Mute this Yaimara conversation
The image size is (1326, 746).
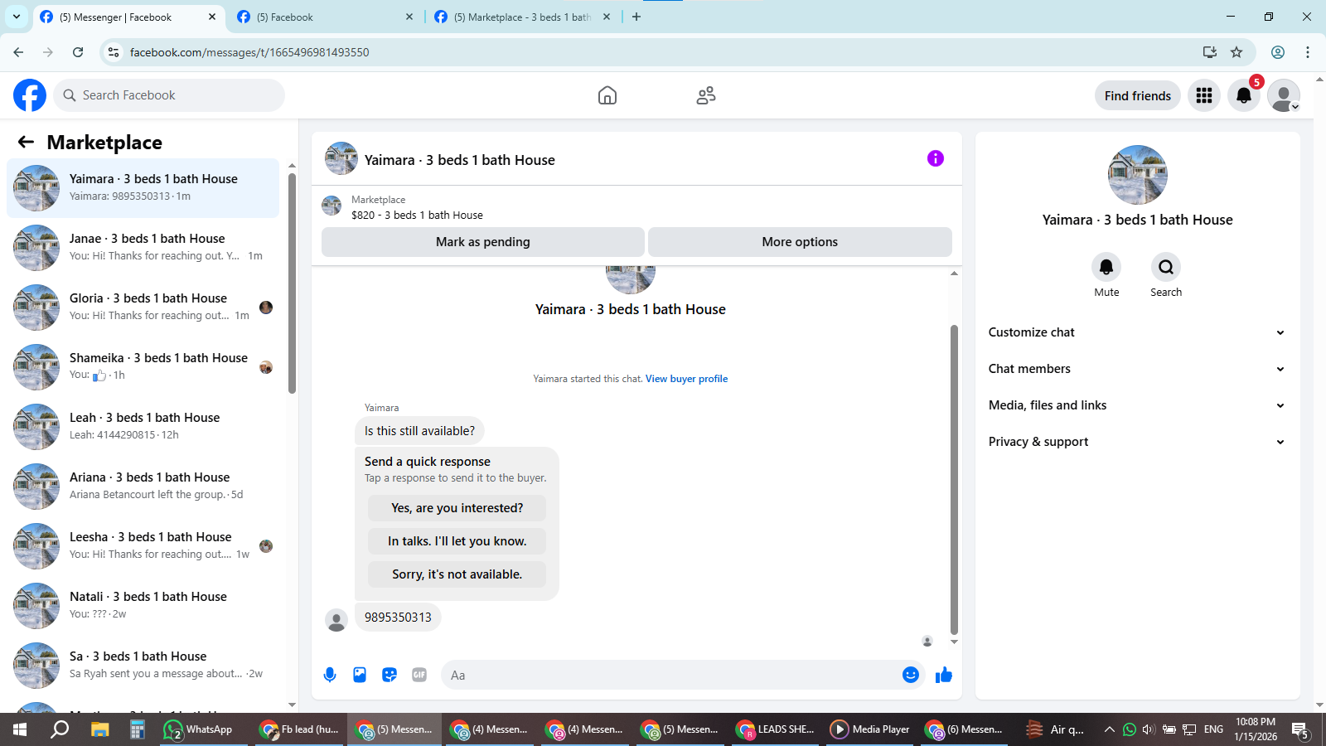pos(1106,267)
